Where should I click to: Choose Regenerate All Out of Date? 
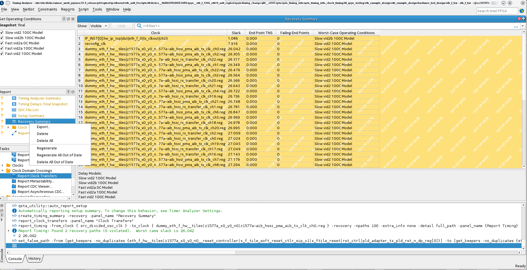pyautogui.click(x=59, y=155)
